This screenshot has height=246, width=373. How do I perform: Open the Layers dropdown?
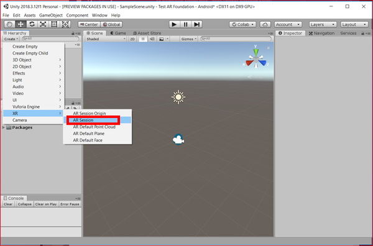(x=323, y=24)
